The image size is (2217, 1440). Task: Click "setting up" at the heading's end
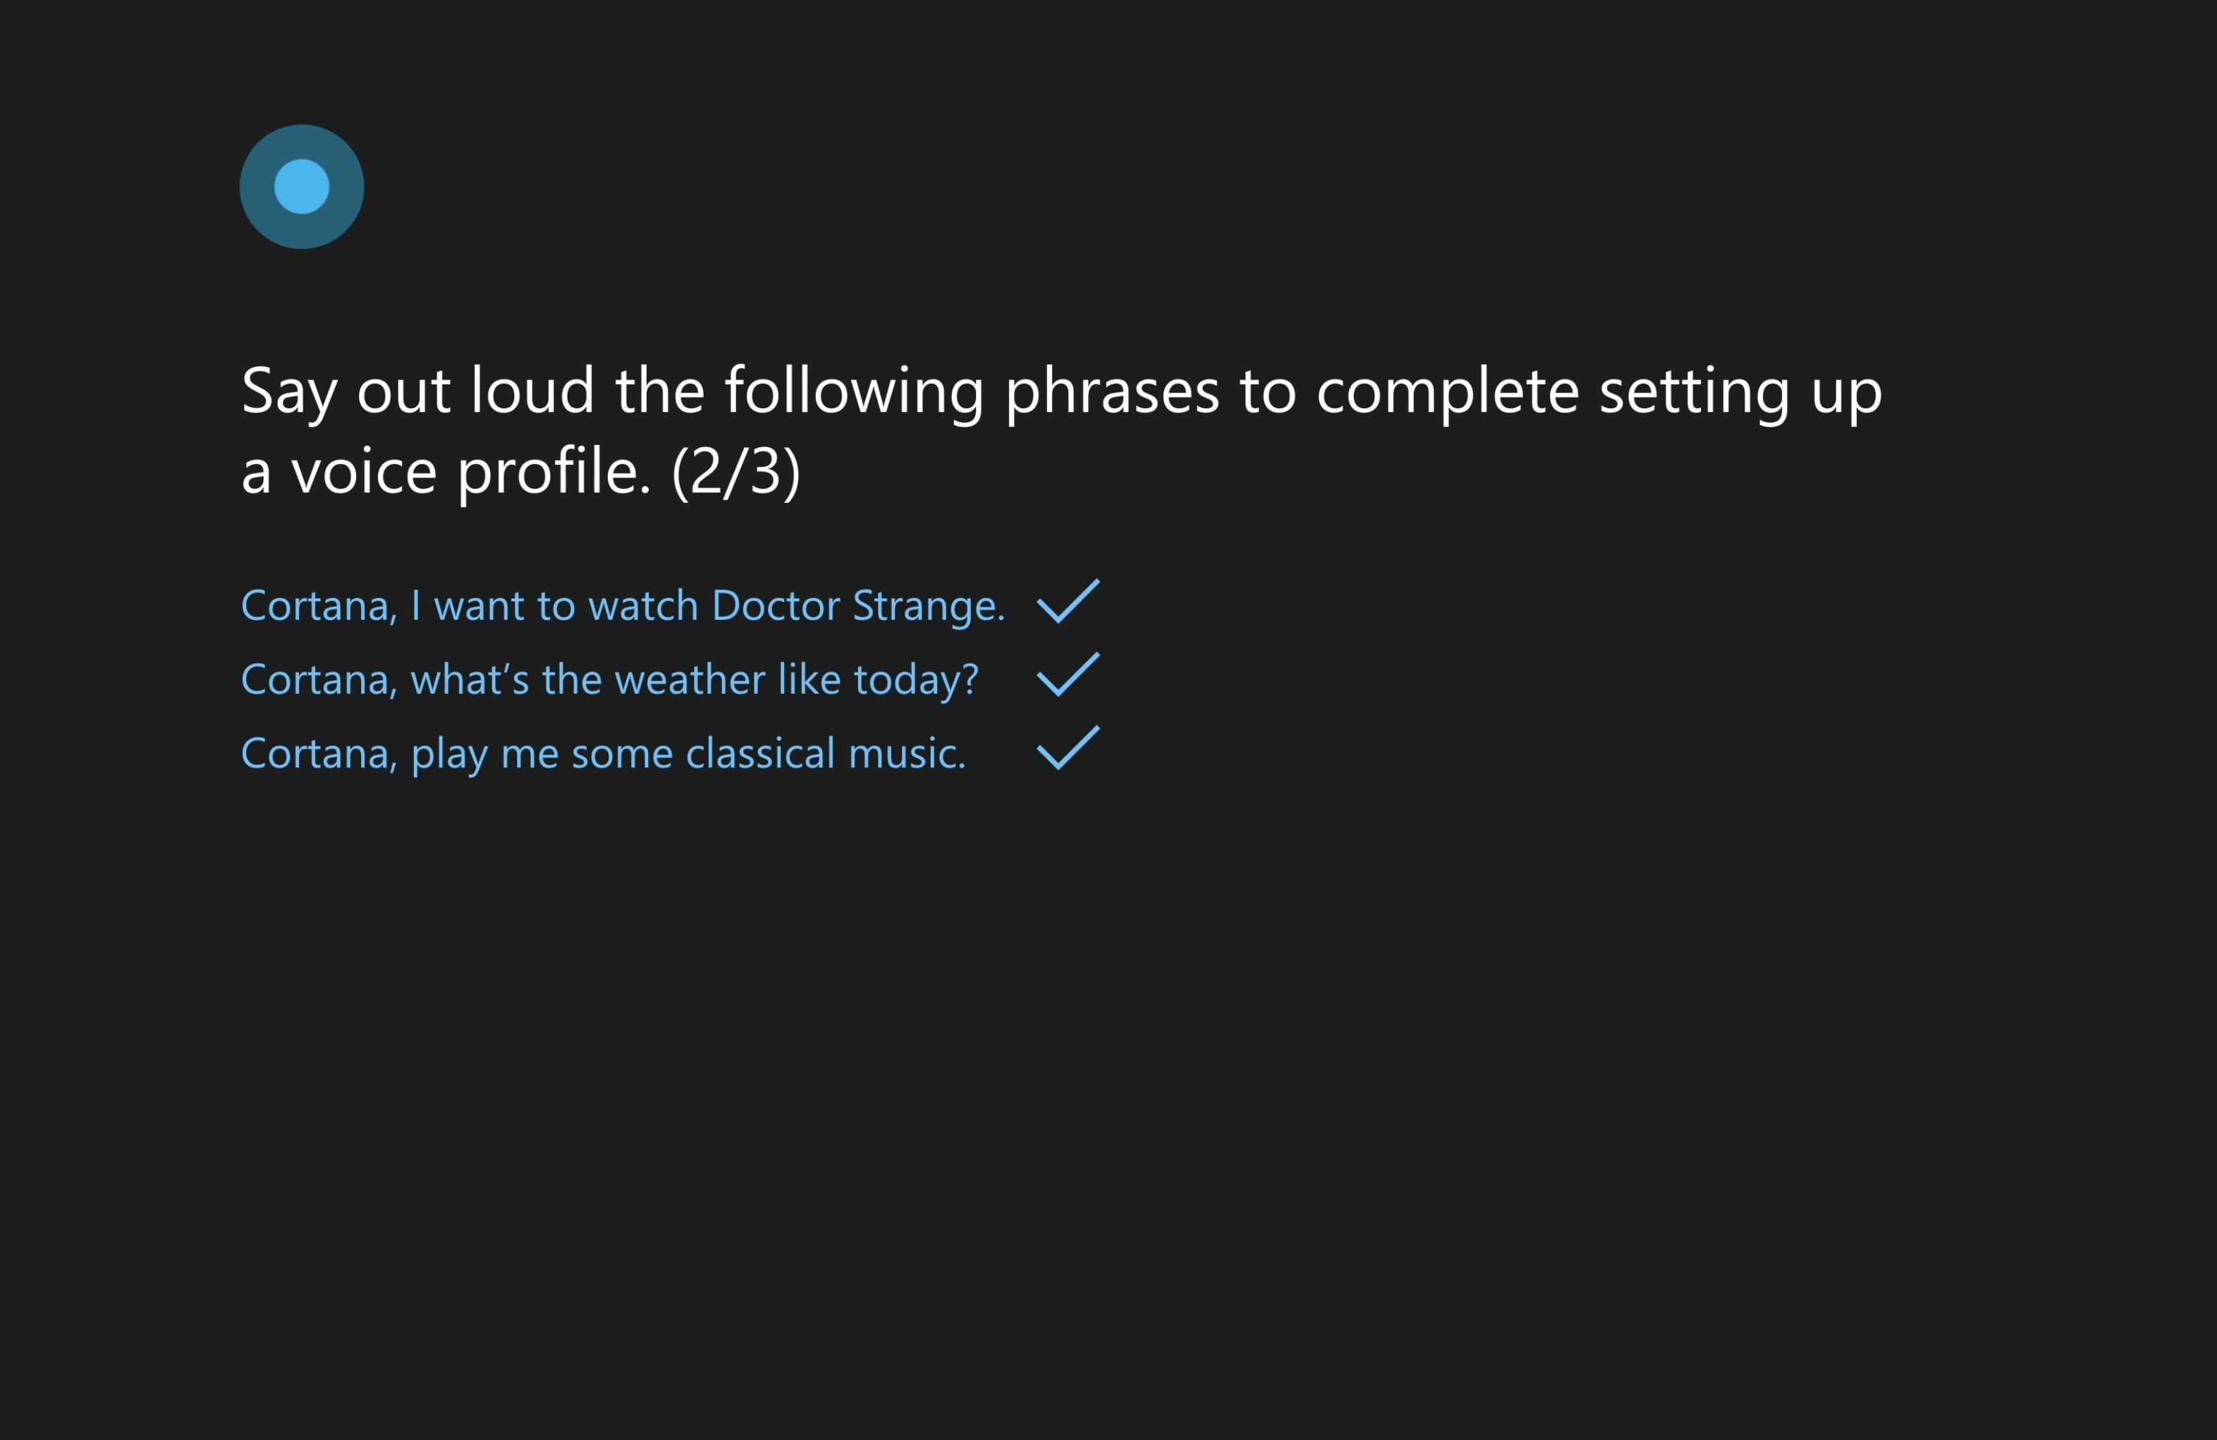pyautogui.click(x=1740, y=391)
